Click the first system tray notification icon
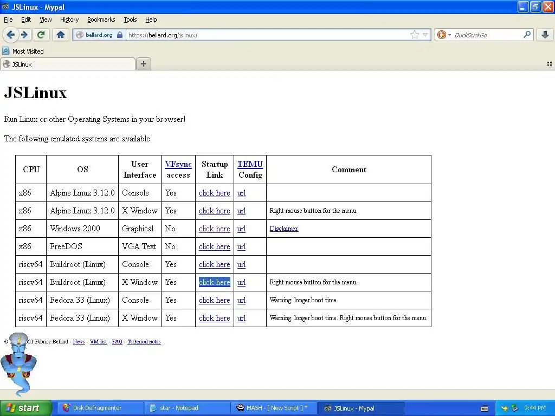555x416 pixels. tap(505, 408)
